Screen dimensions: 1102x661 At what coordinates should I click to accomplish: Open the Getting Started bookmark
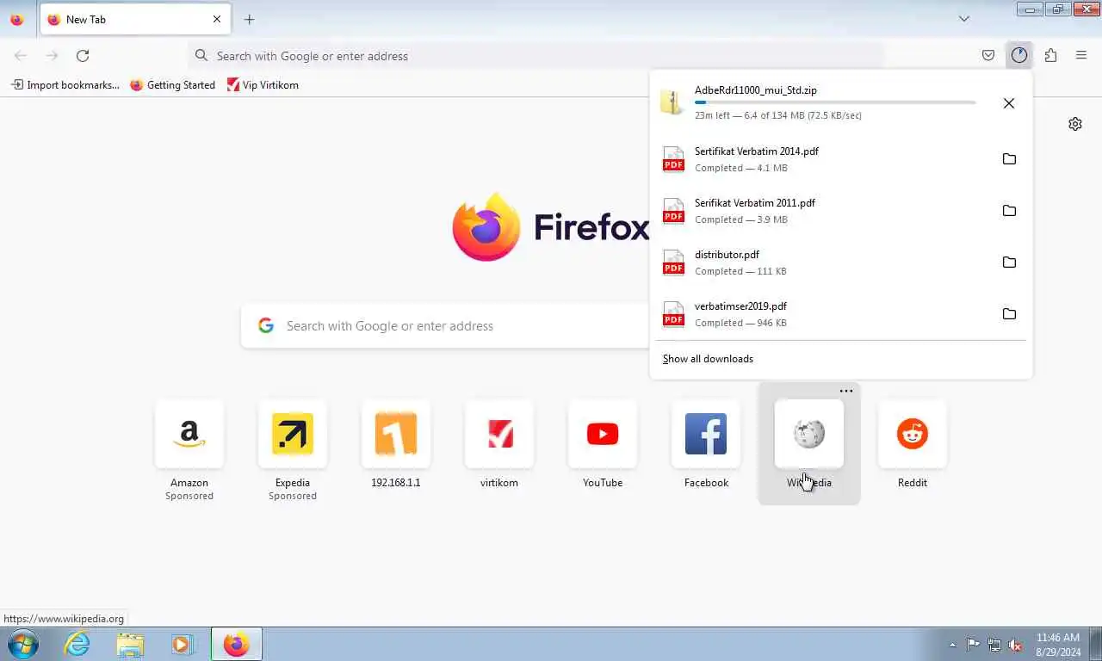(172, 85)
